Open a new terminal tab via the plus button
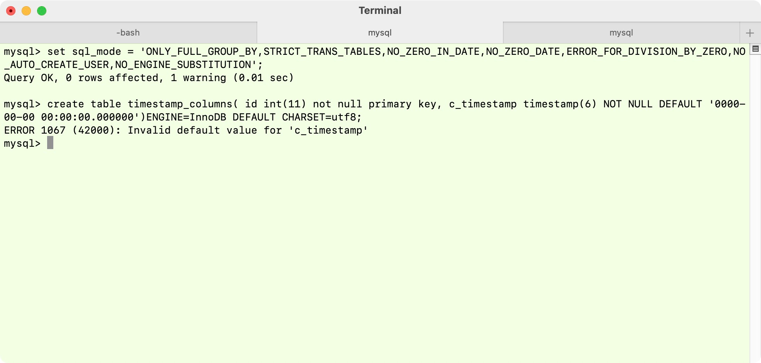This screenshot has height=363, width=761. tap(750, 32)
